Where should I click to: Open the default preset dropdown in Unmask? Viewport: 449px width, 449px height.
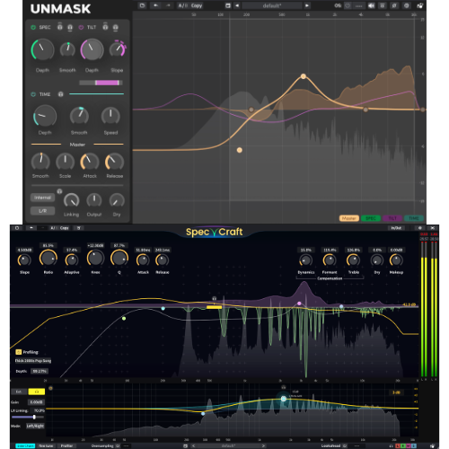tap(272, 5)
